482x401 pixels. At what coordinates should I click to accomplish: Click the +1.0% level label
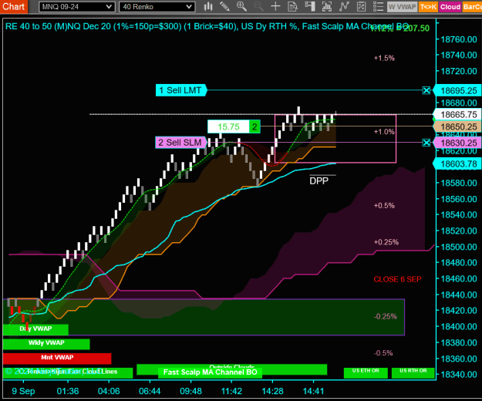coord(384,132)
